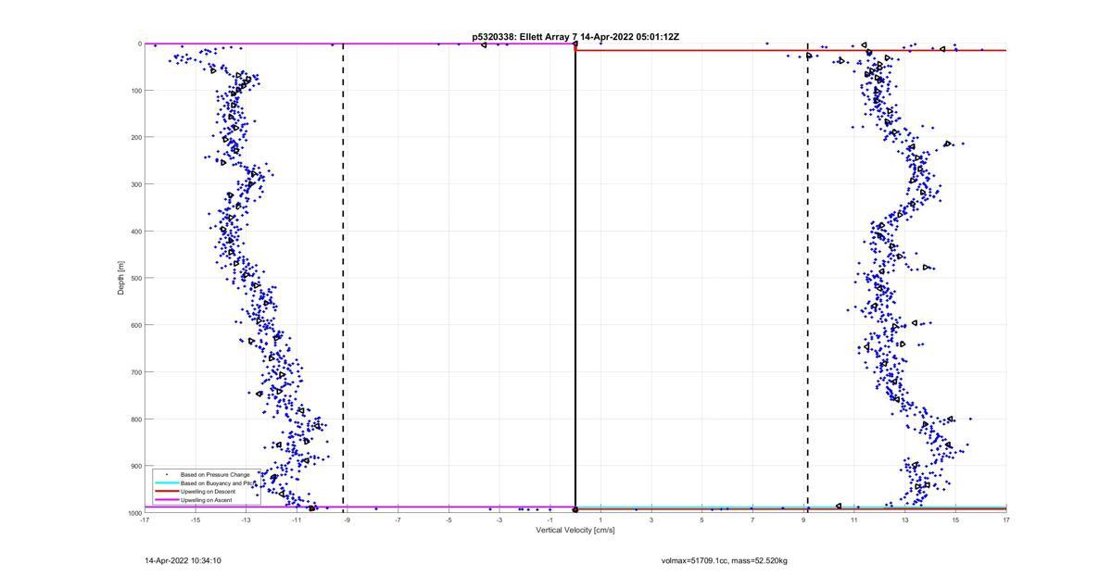Click the positive velocity tick label '13'
1112x576 pixels.
904,520
